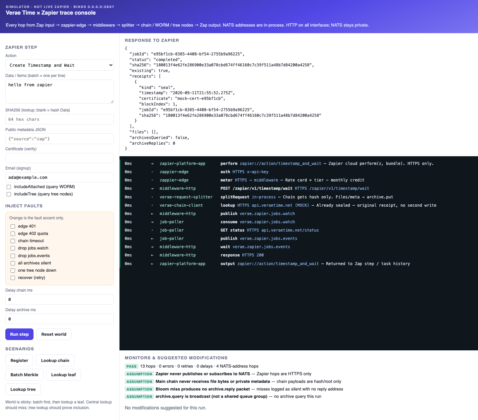Click the Reset world button

tap(54, 334)
